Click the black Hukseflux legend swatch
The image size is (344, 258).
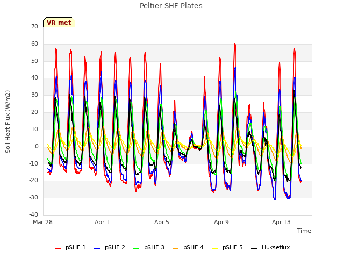point(254,248)
